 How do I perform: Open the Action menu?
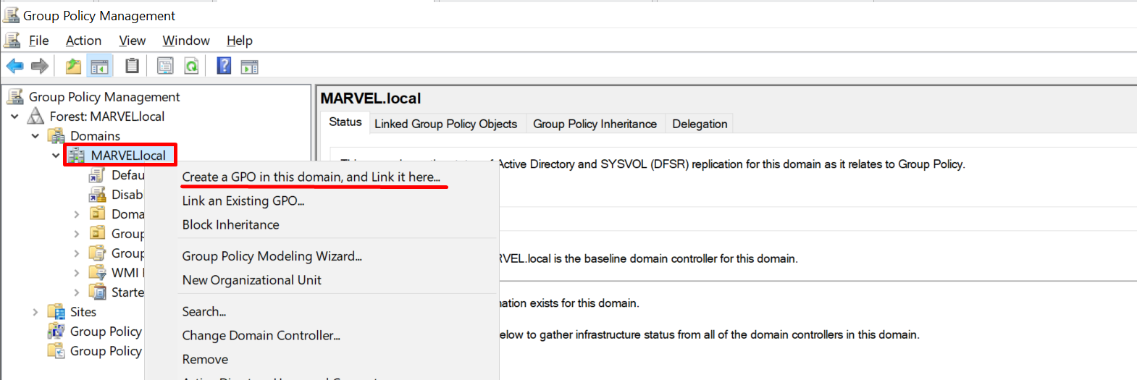coord(83,41)
